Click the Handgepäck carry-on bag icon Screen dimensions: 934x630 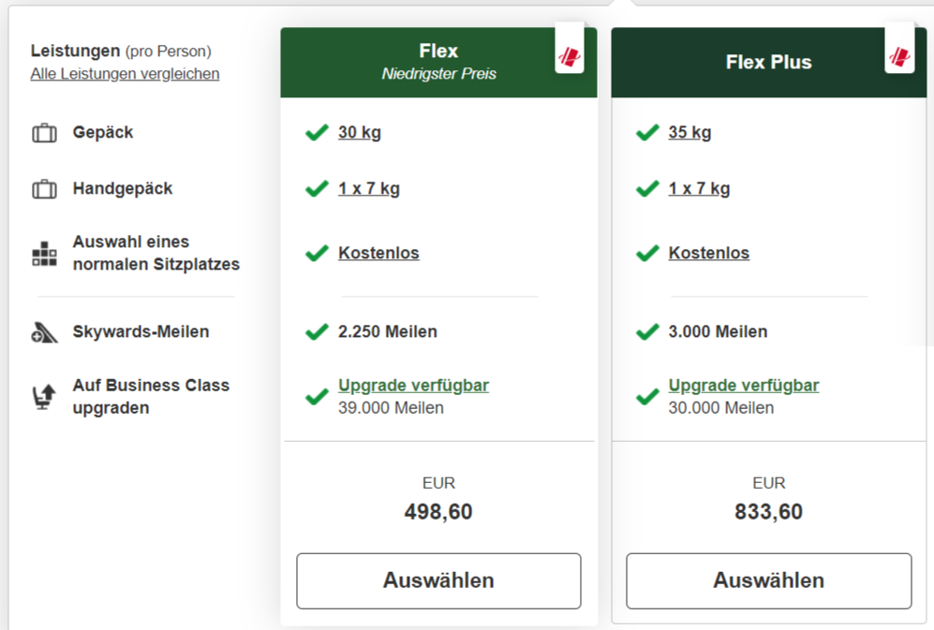click(44, 189)
